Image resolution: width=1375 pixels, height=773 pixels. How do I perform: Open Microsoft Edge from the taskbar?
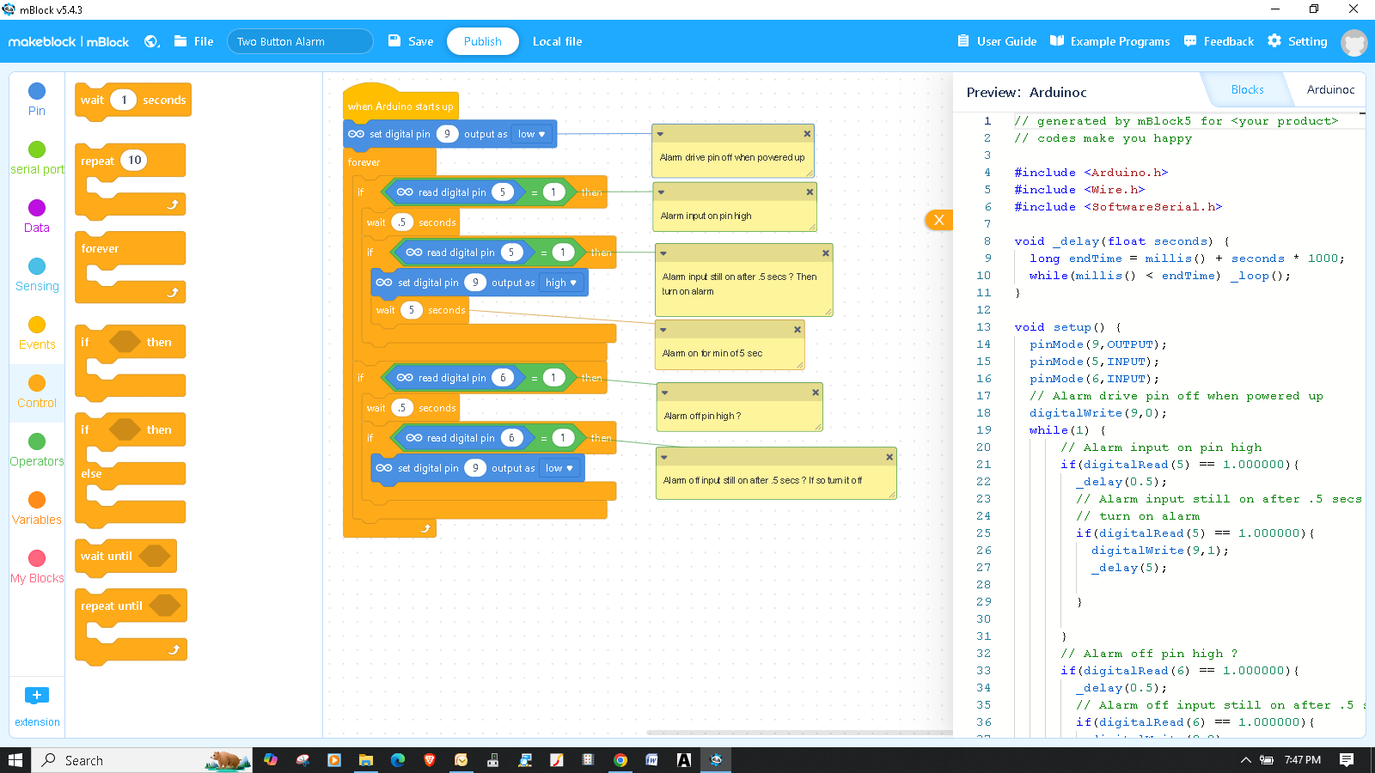pos(398,760)
